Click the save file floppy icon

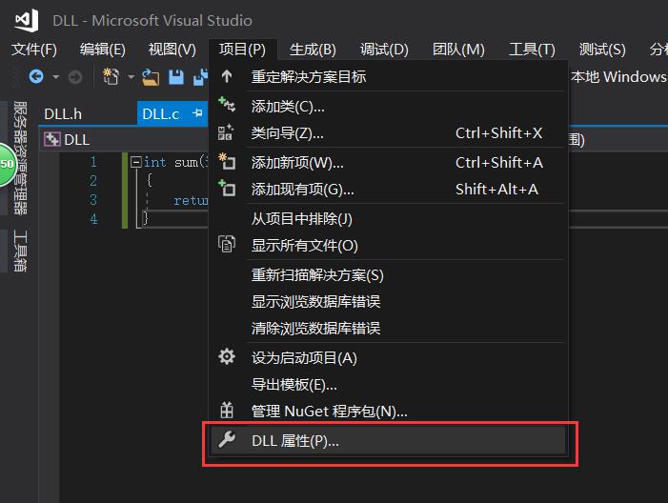[x=176, y=77]
